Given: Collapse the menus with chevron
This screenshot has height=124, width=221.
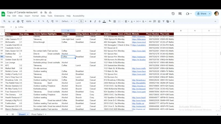Looking at the screenshot, I should pyautogui.click(x=215, y=21).
